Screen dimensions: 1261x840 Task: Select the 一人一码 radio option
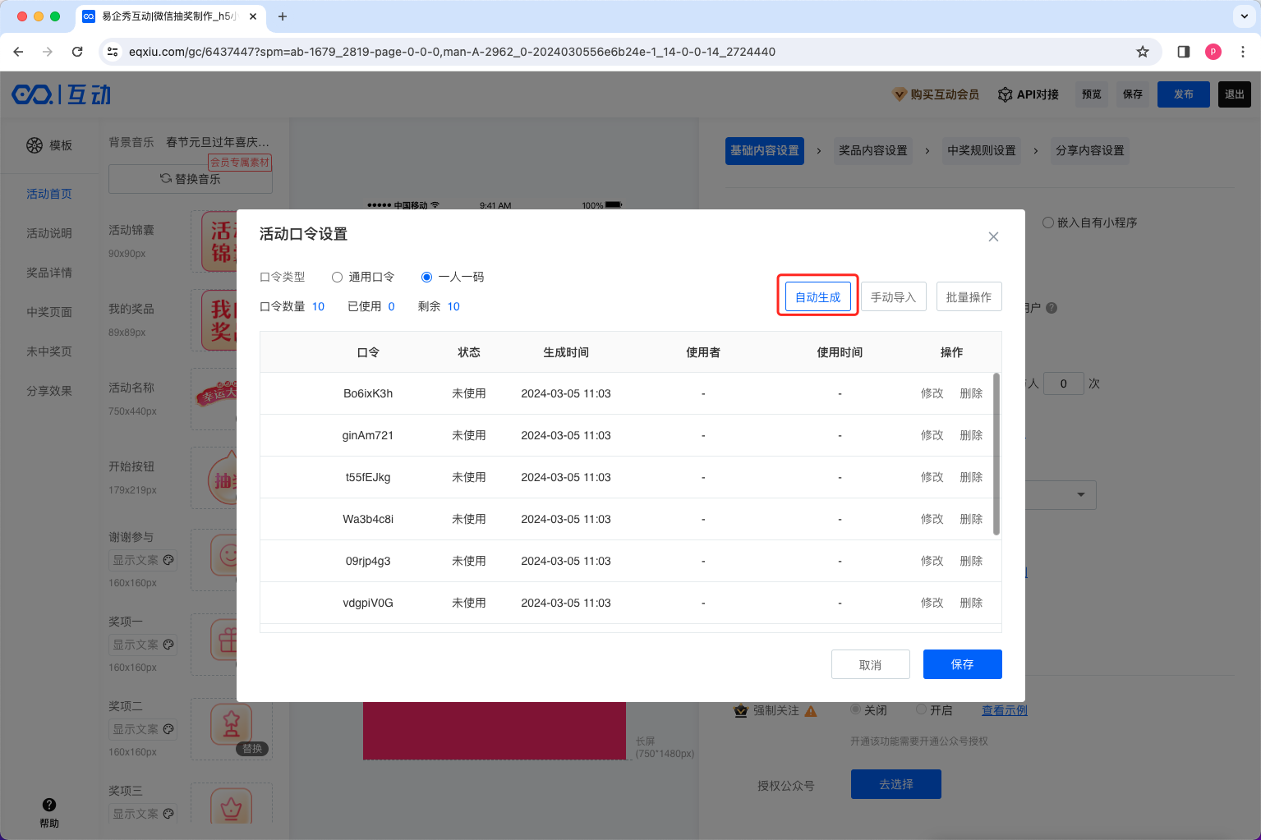426,277
